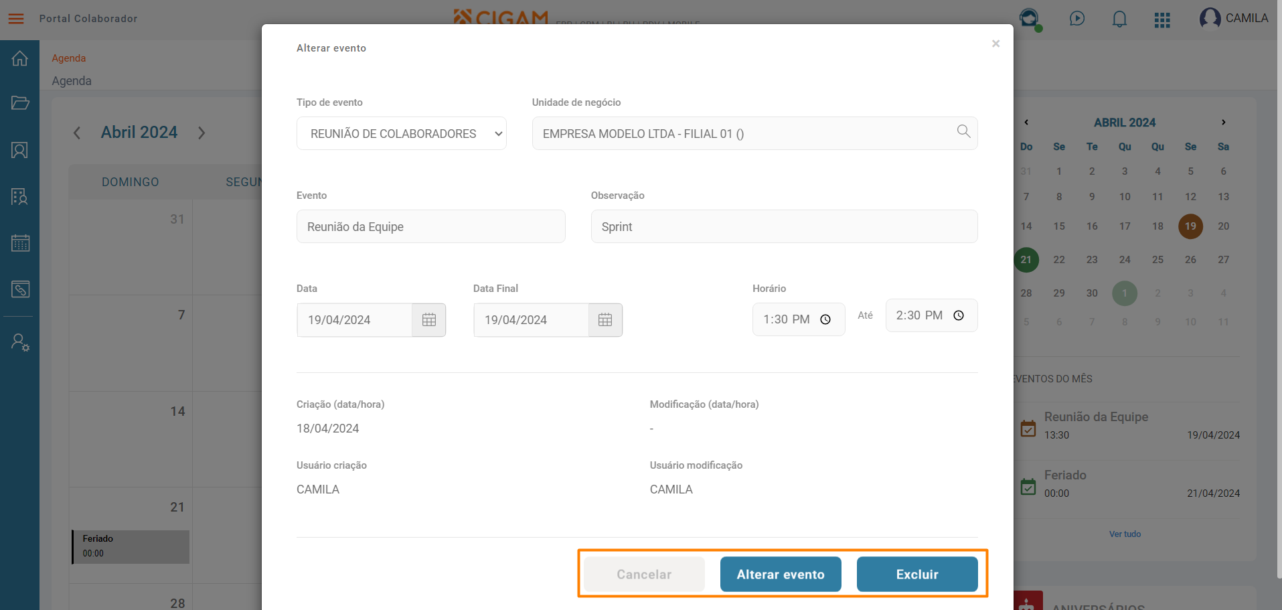Open the notifications bell
The image size is (1282, 610).
click(x=1119, y=19)
